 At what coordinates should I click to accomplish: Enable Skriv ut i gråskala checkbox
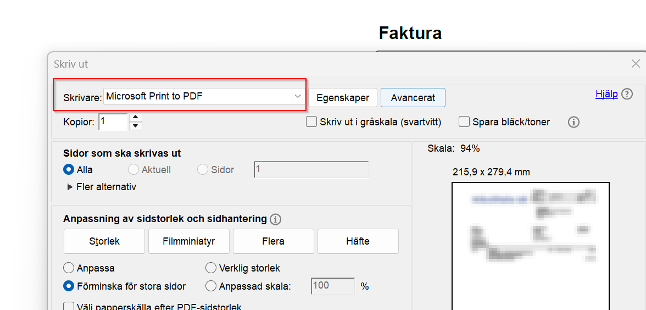(x=311, y=122)
